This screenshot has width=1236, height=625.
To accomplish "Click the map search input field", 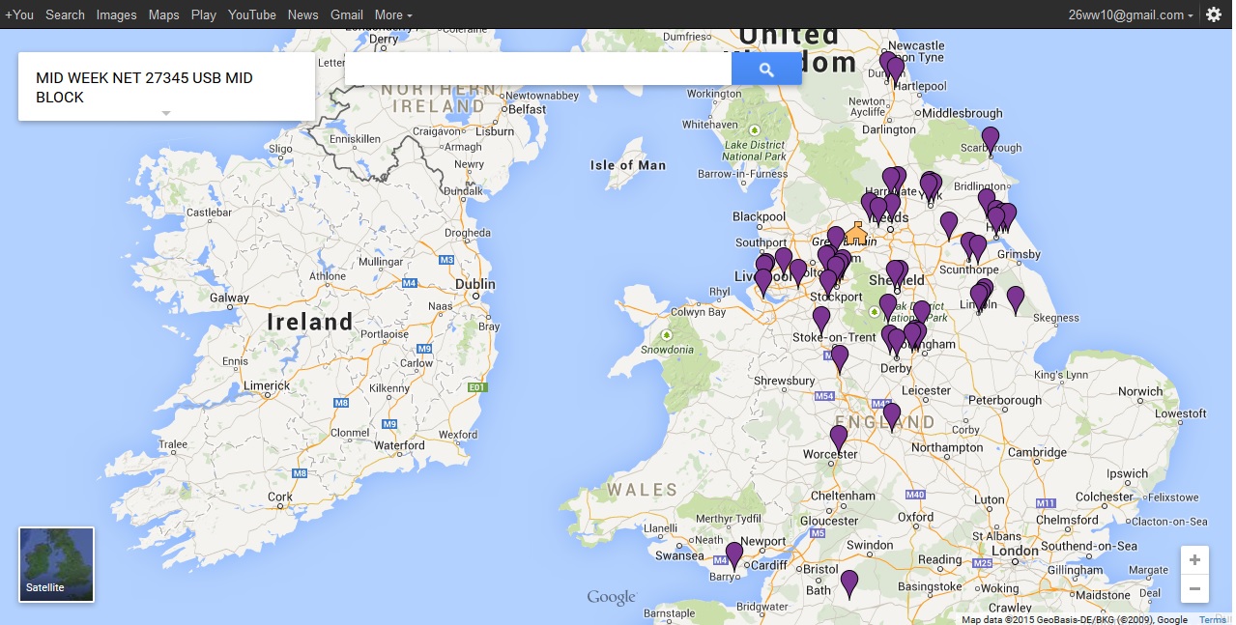I will point(538,70).
